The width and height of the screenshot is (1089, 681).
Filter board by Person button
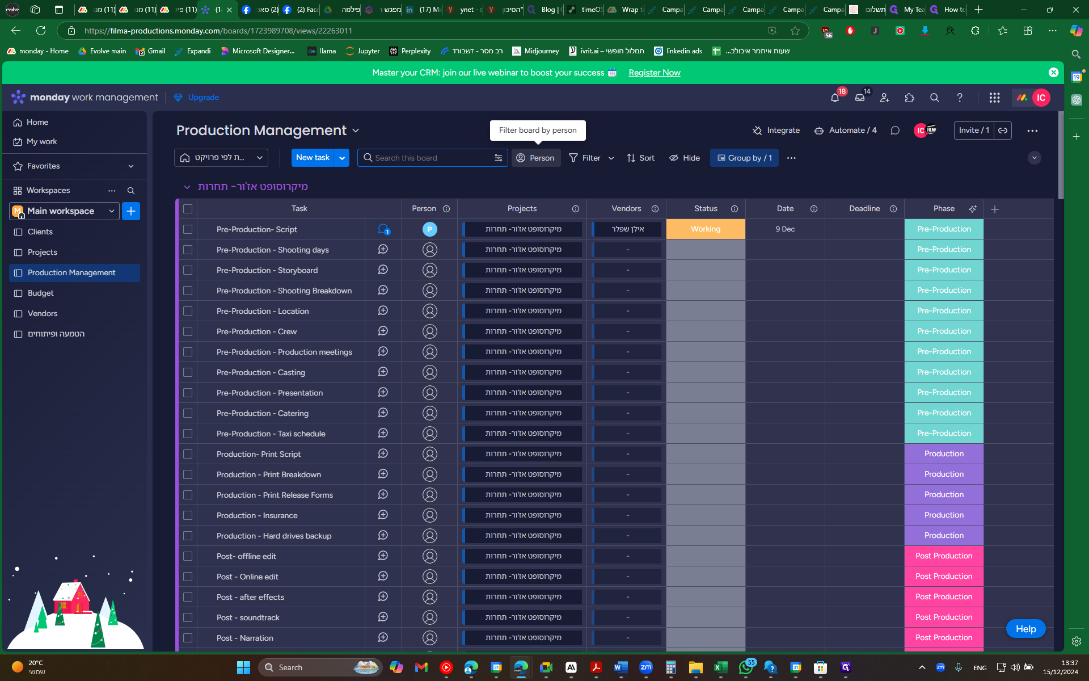(x=536, y=158)
